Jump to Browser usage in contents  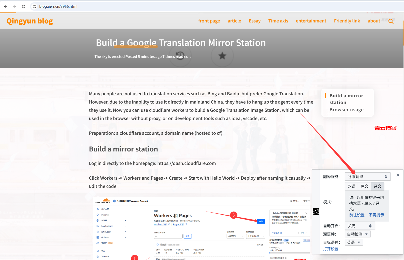(x=346, y=110)
